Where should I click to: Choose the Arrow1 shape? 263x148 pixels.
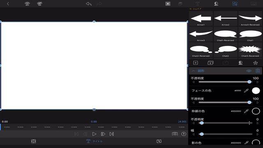point(201,19)
